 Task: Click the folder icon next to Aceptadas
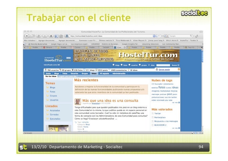tap(47, 110)
